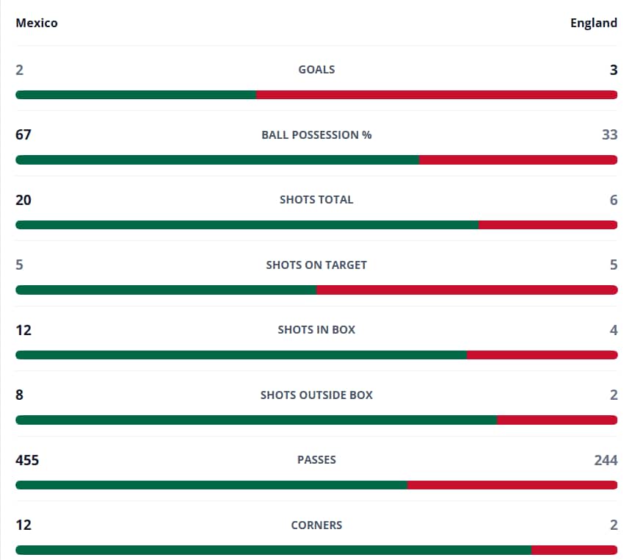Select the BALL POSSESSION % label
The width and height of the screenshot is (632, 560).
[316, 134]
